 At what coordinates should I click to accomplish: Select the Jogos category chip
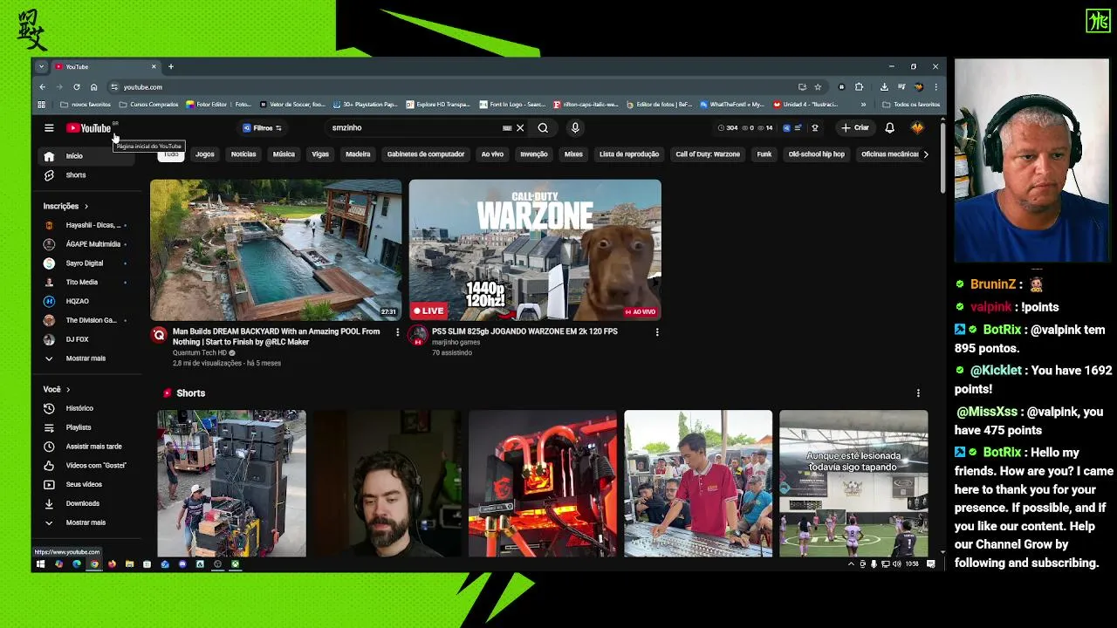205,154
